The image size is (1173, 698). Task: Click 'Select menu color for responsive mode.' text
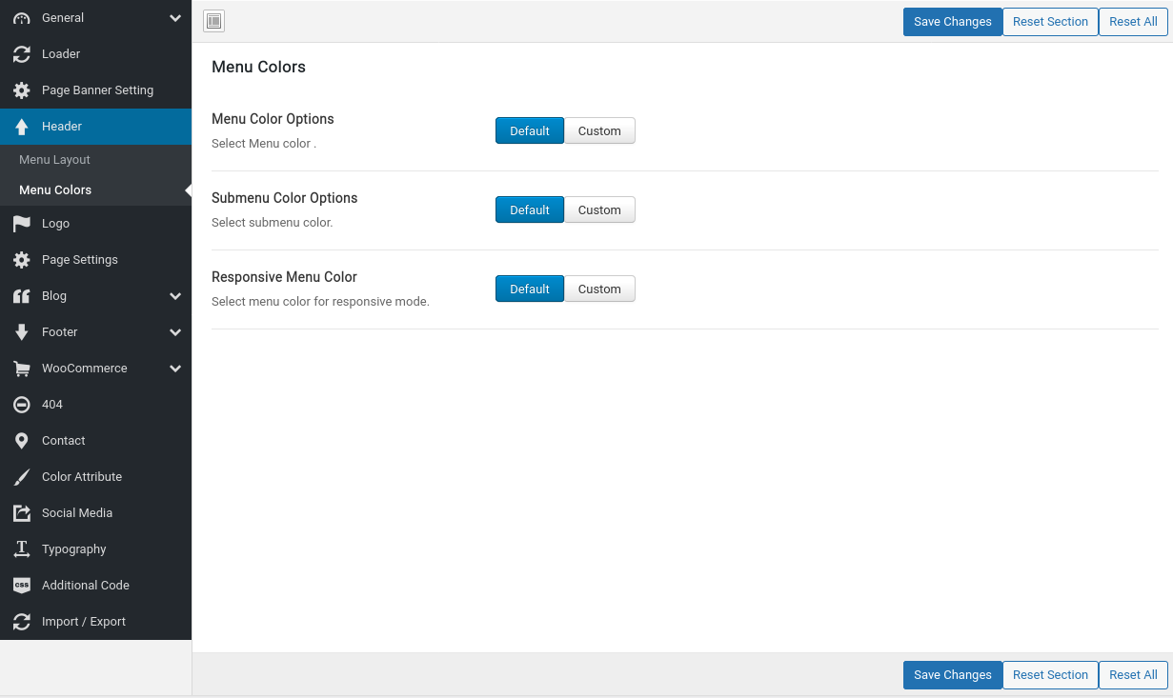[320, 302]
